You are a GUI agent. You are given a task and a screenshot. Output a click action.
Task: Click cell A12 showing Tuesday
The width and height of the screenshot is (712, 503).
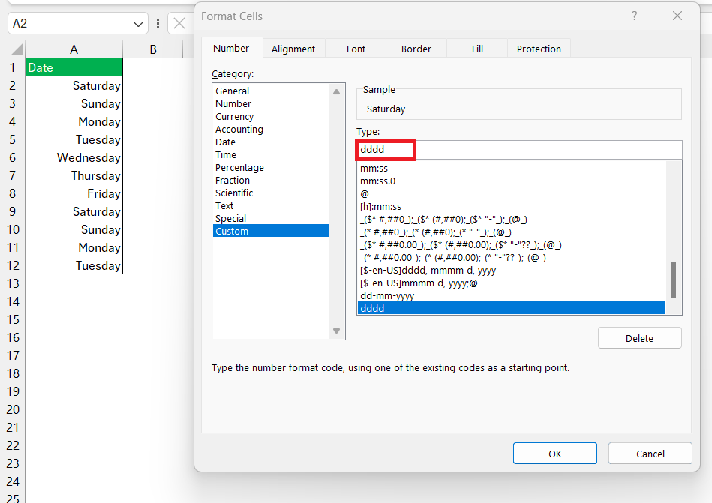point(74,265)
